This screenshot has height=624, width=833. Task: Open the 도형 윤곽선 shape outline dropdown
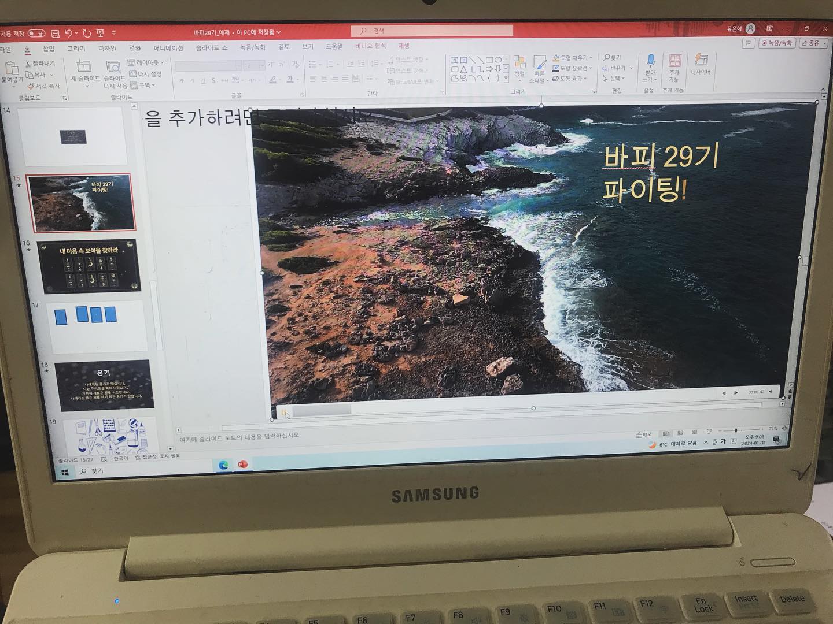click(572, 68)
